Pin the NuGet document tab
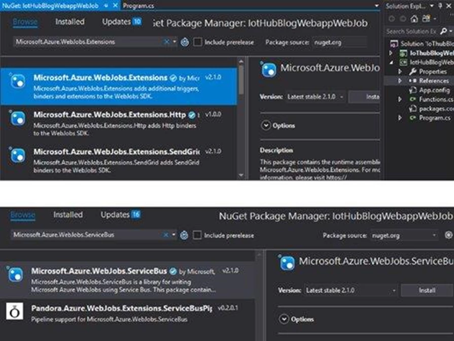 coord(106,5)
